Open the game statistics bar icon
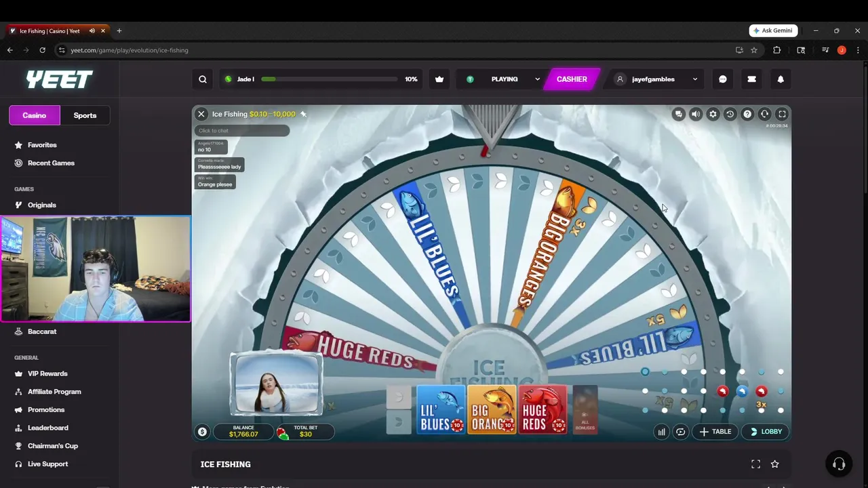This screenshot has height=488, width=868. (x=661, y=432)
